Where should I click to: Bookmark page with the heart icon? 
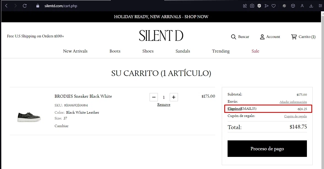(274, 6)
